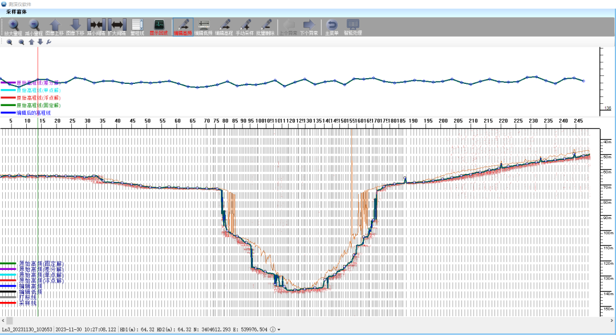Image resolution: width=616 pixels, height=335 pixels.
Task: Shift the image down with 图像下移
Action: pyautogui.click(x=75, y=27)
